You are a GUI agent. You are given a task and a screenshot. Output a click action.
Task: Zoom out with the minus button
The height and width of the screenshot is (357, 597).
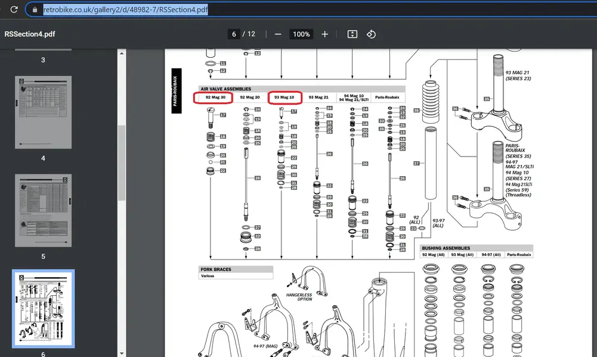click(278, 35)
